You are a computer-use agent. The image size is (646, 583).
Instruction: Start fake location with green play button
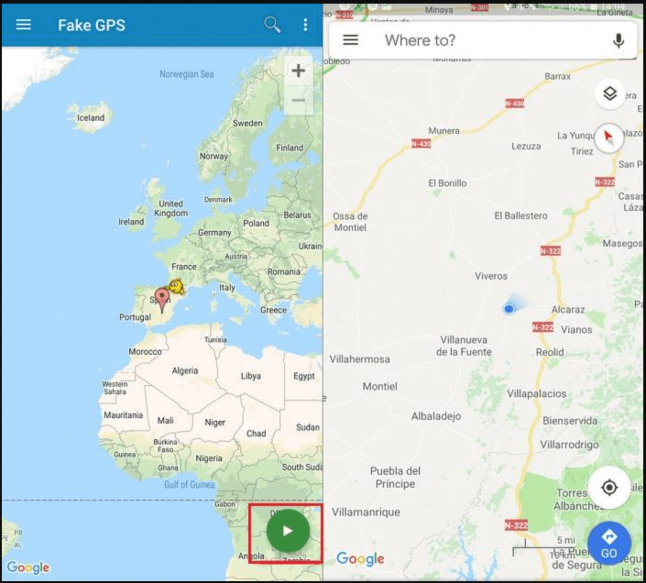tap(288, 531)
